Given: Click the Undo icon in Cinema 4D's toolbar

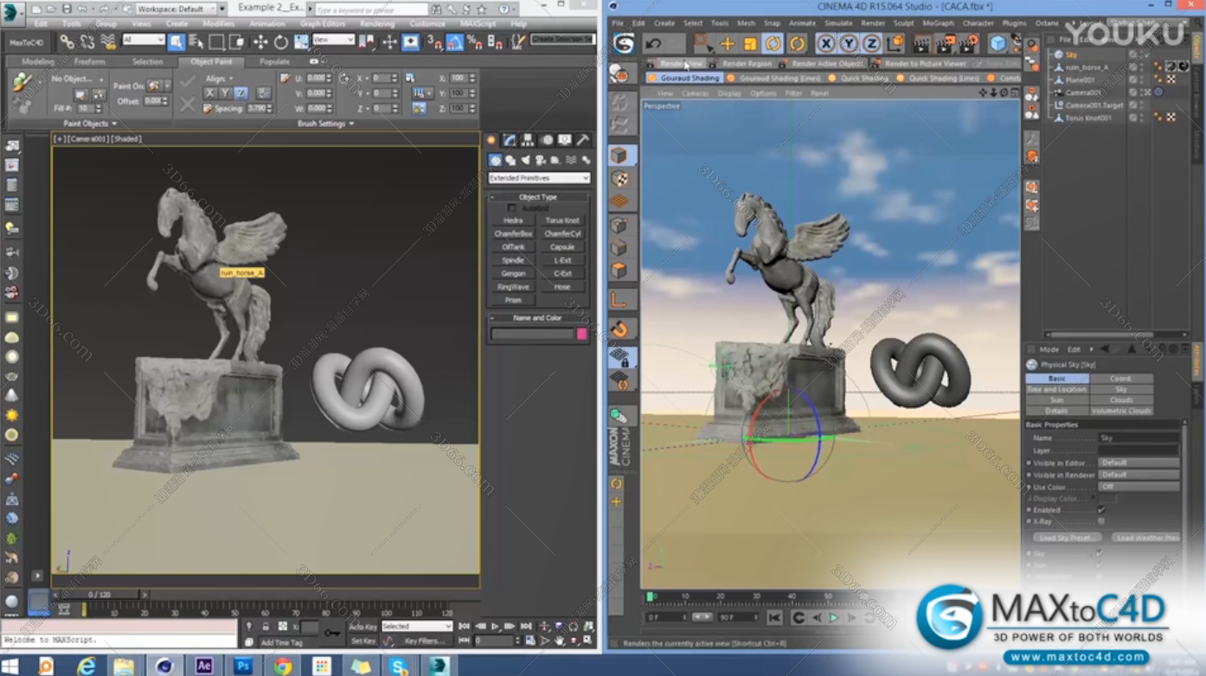Looking at the screenshot, I should point(653,41).
